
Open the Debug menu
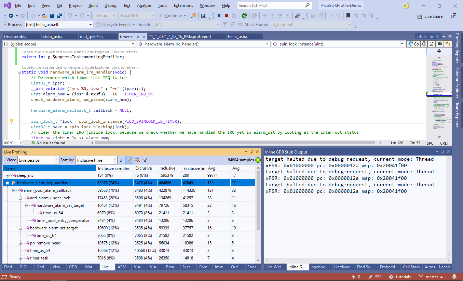click(x=110, y=5)
